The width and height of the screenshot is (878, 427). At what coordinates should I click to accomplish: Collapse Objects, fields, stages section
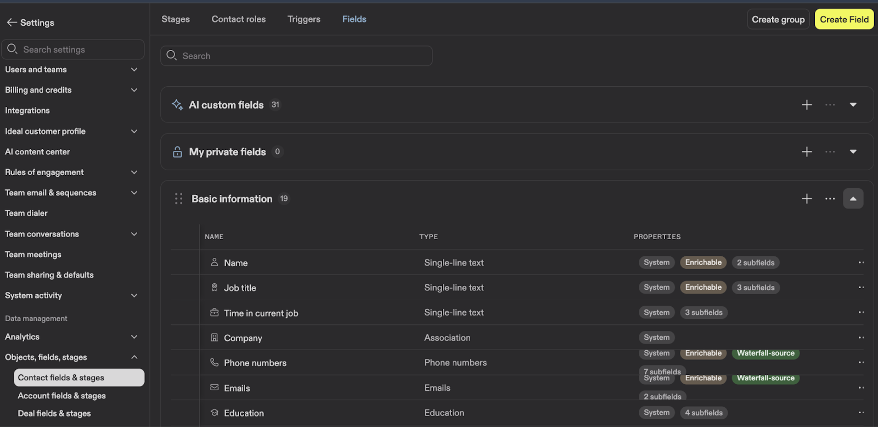click(x=134, y=357)
